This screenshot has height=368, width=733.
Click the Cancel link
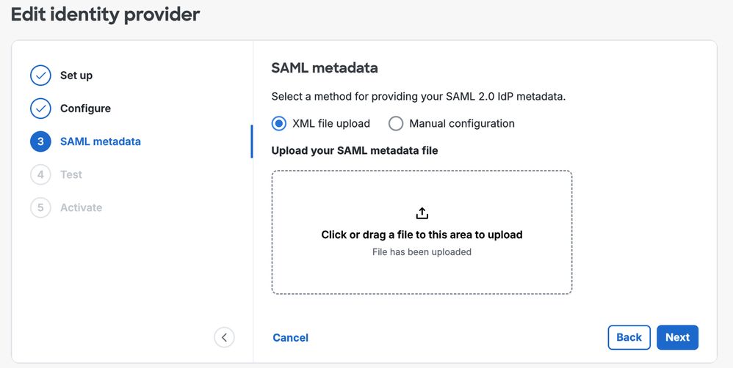click(x=290, y=338)
